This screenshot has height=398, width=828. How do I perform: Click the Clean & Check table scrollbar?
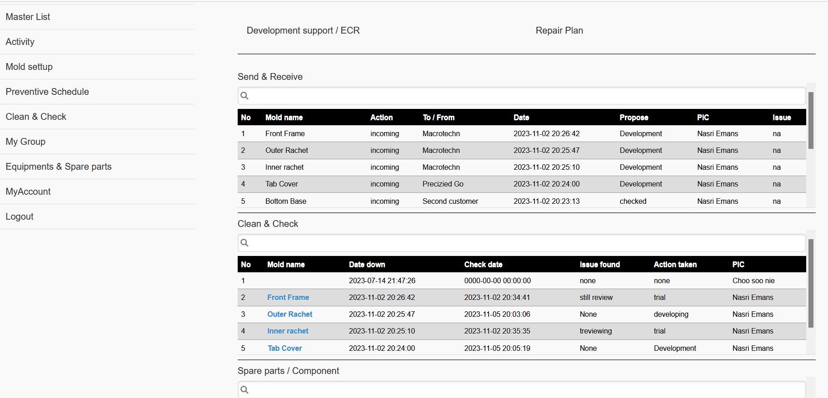click(x=811, y=283)
